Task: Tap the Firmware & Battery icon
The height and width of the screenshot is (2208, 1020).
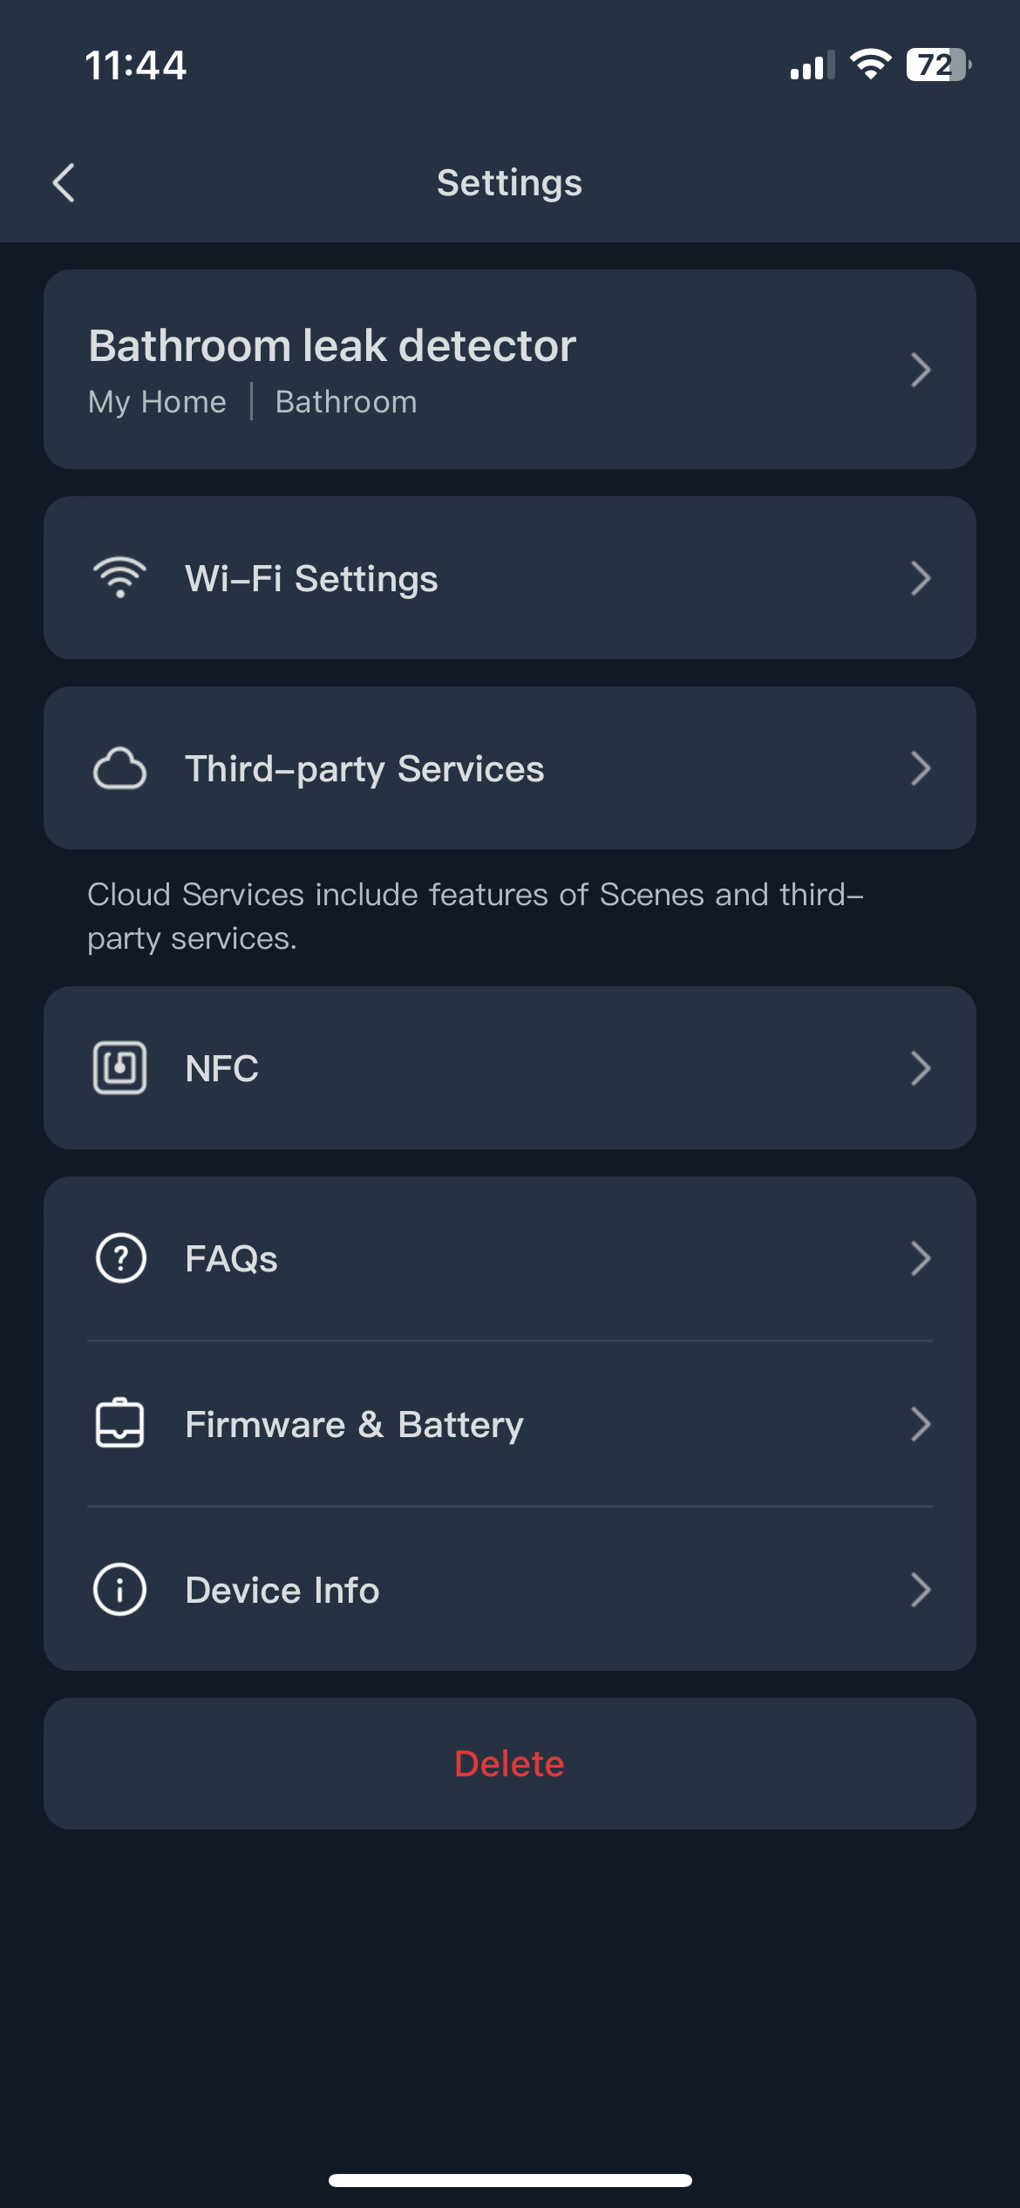Action: coord(120,1423)
